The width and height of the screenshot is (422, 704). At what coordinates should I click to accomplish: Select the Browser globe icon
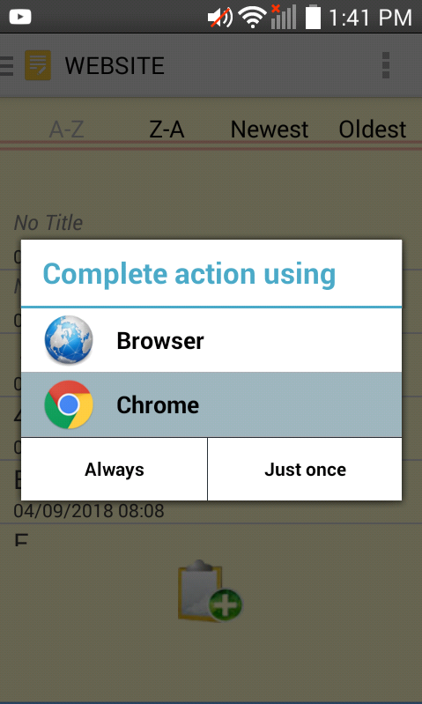(69, 340)
